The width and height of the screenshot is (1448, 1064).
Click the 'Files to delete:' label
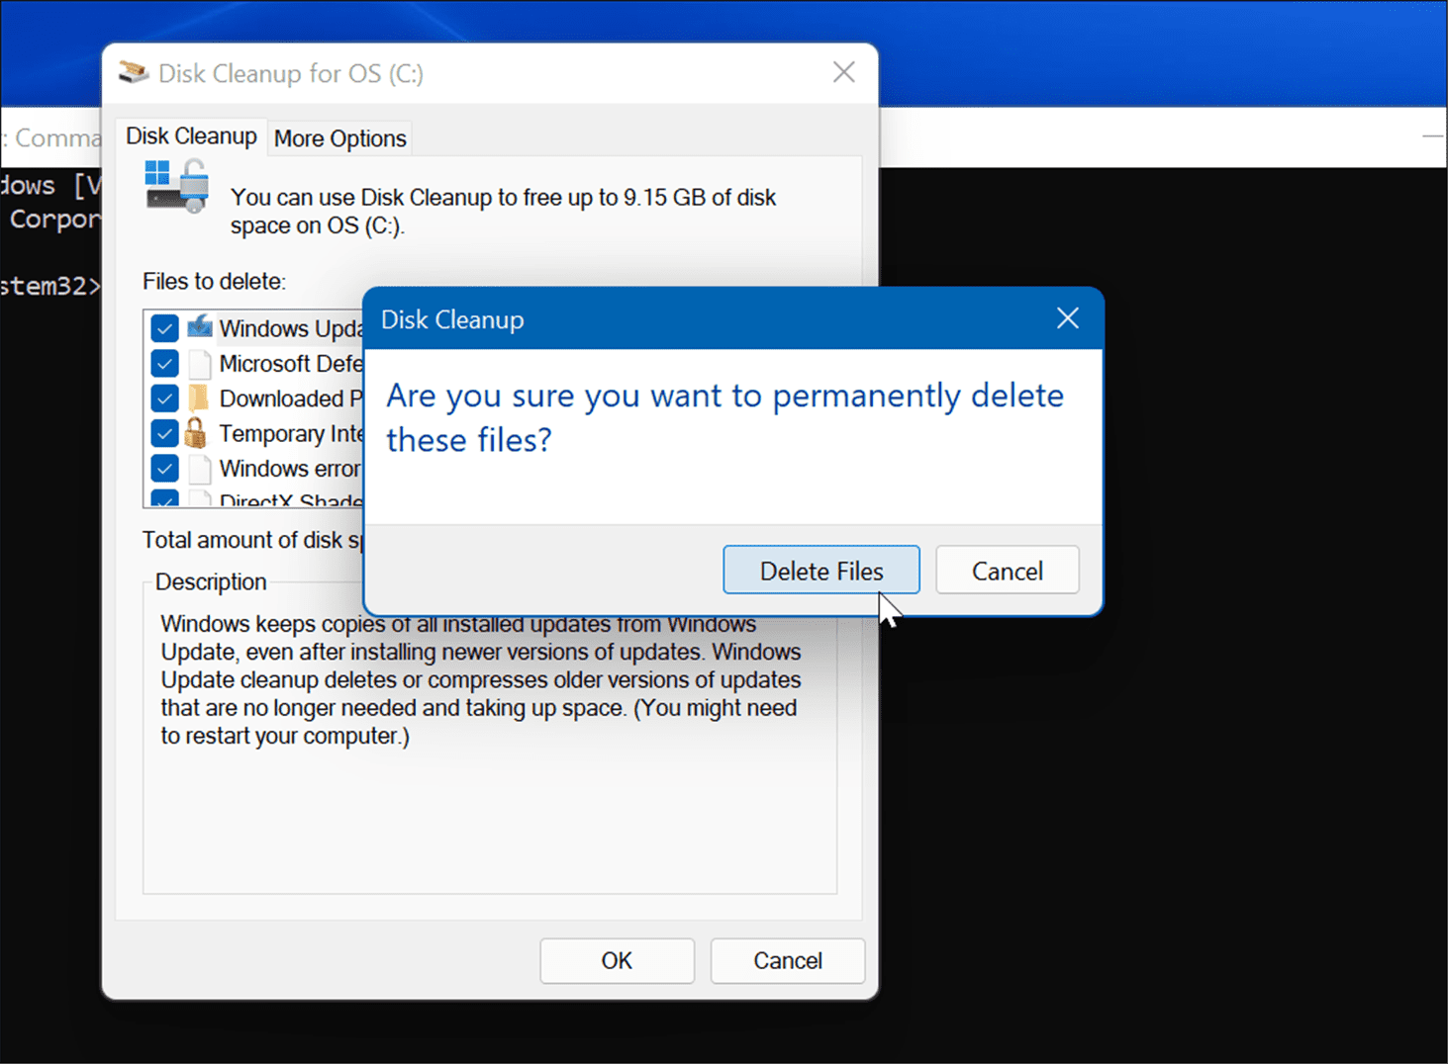(214, 282)
